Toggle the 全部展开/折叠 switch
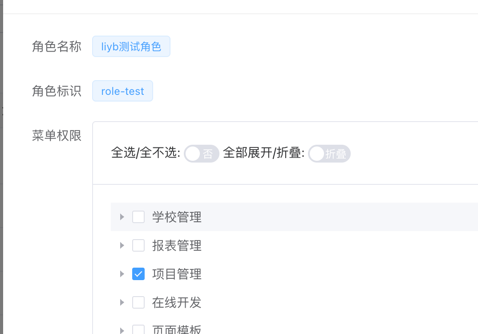This screenshot has height=334, width=478. click(x=329, y=154)
